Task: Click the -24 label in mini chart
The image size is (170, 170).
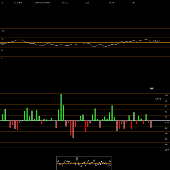Action: (109, 161)
